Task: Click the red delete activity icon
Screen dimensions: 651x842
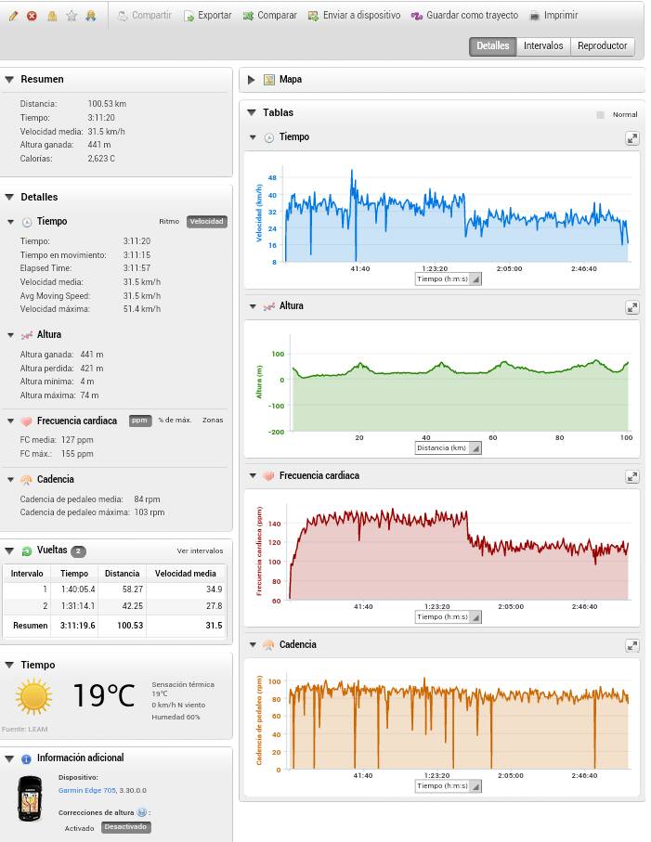Action: [32, 16]
